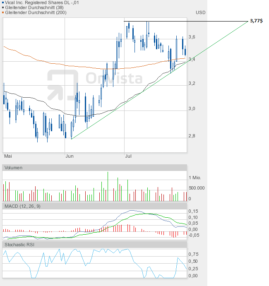Screen dimensions: 269x286
Task: Click the -0,05 MACD axis label
Action: coord(194,235)
